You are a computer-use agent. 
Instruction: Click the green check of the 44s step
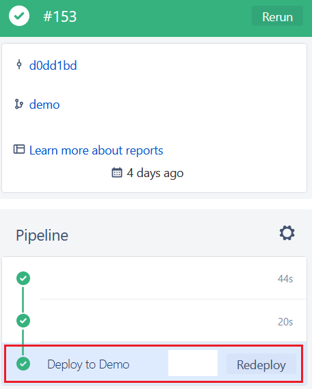coord(23,278)
